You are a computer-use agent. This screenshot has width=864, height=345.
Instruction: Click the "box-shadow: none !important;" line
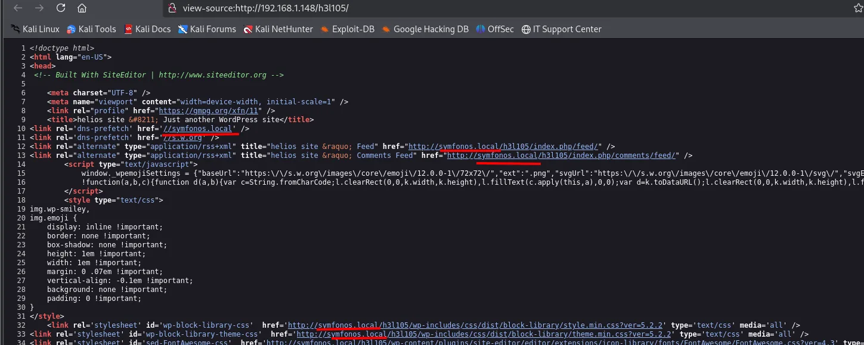click(x=107, y=245)
